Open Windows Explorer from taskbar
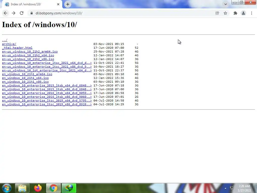This screenshot has width=257, height=193. 22,188
